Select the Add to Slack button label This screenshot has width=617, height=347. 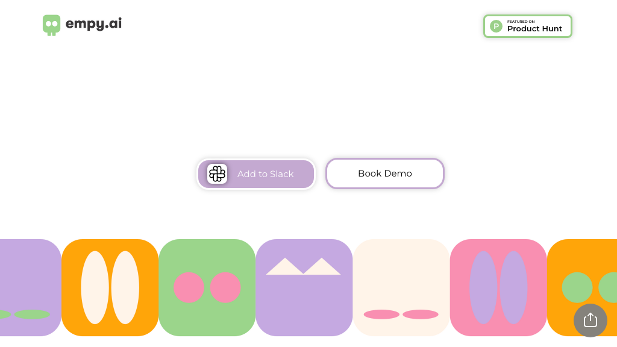[265, 174]
